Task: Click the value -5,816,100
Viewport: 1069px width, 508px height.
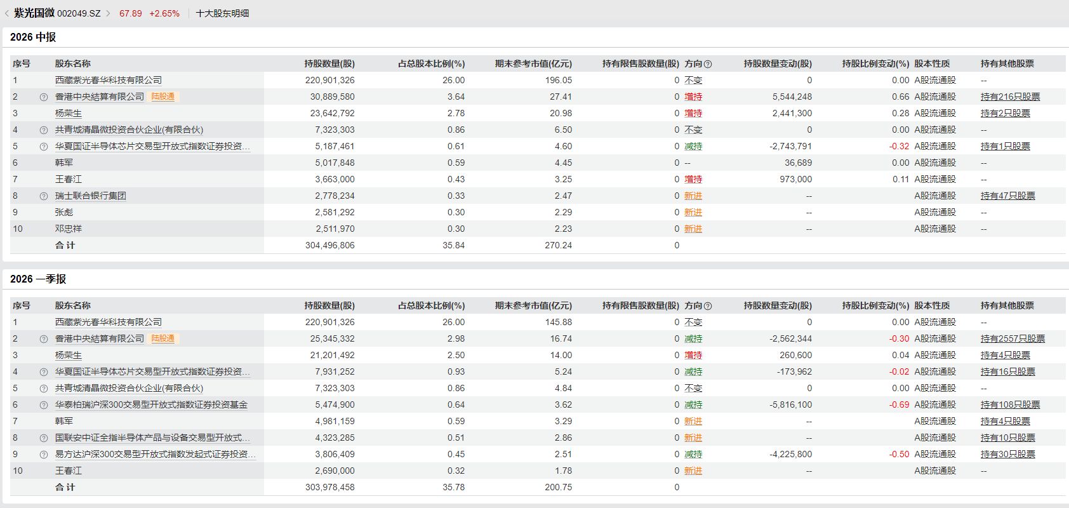Action: [x=790, y=404]
